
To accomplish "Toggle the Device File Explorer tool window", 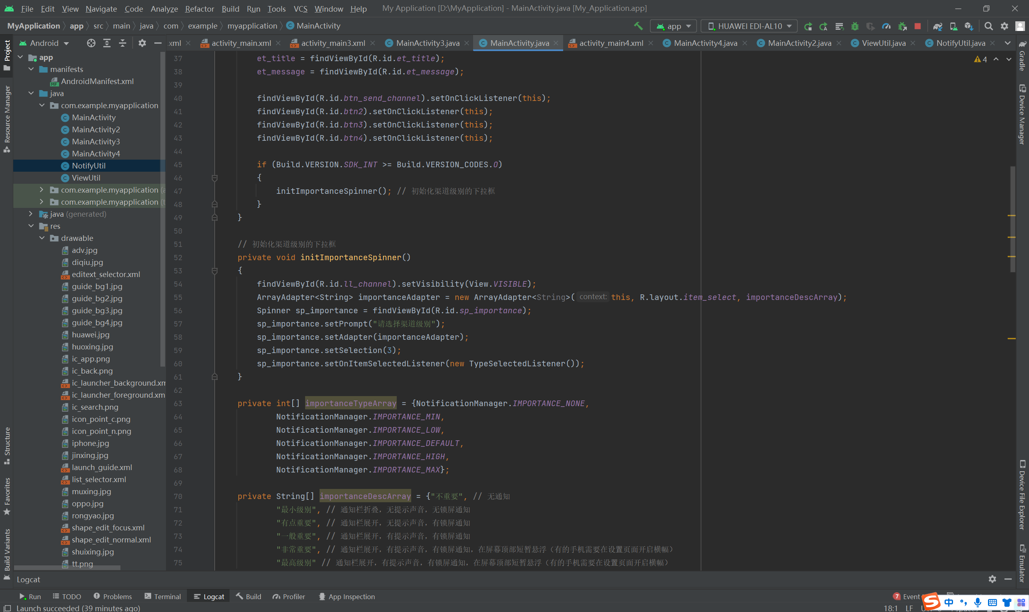I will [1022, 495].
